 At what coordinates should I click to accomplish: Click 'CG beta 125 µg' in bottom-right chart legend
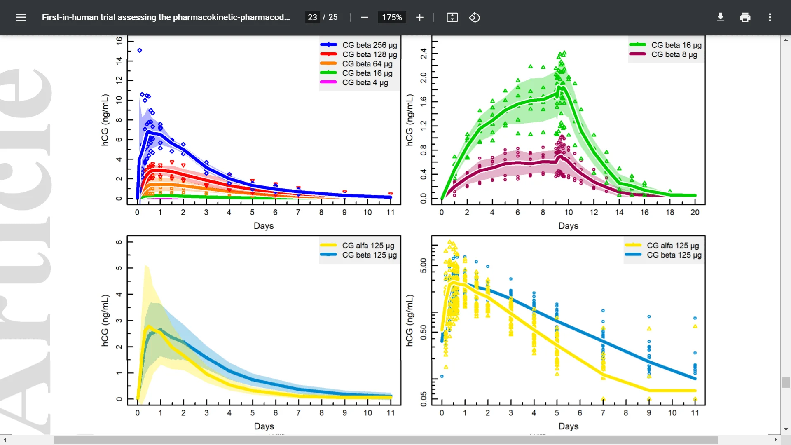pos(663,255)
